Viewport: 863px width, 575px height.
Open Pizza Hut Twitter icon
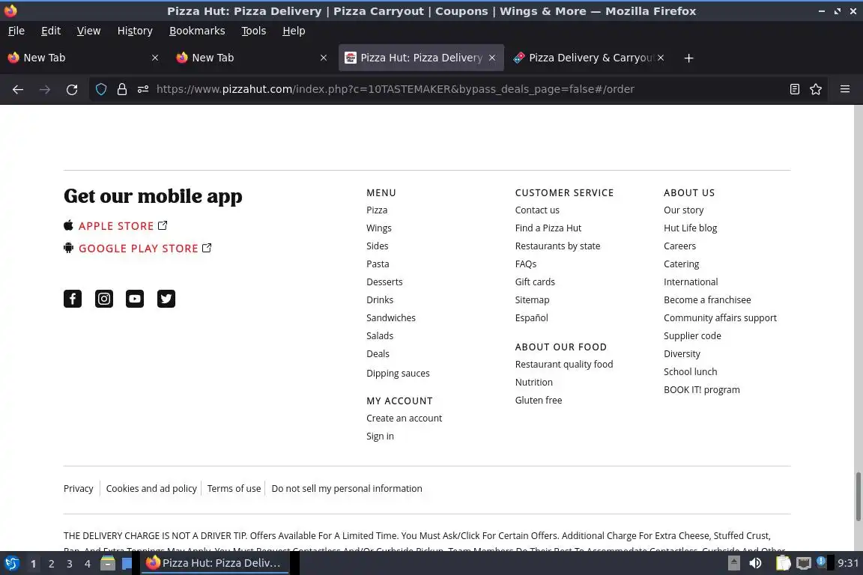coord(166,299)
